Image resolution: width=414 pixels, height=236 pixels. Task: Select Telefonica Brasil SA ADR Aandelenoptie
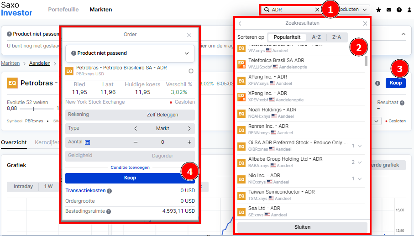tap(301, 63)
